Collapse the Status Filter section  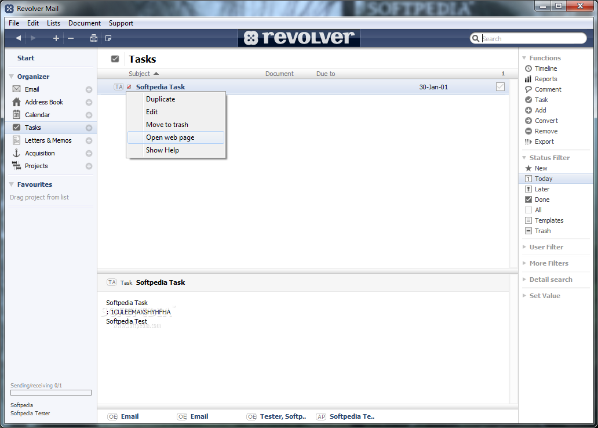click(x=524, y=158)
